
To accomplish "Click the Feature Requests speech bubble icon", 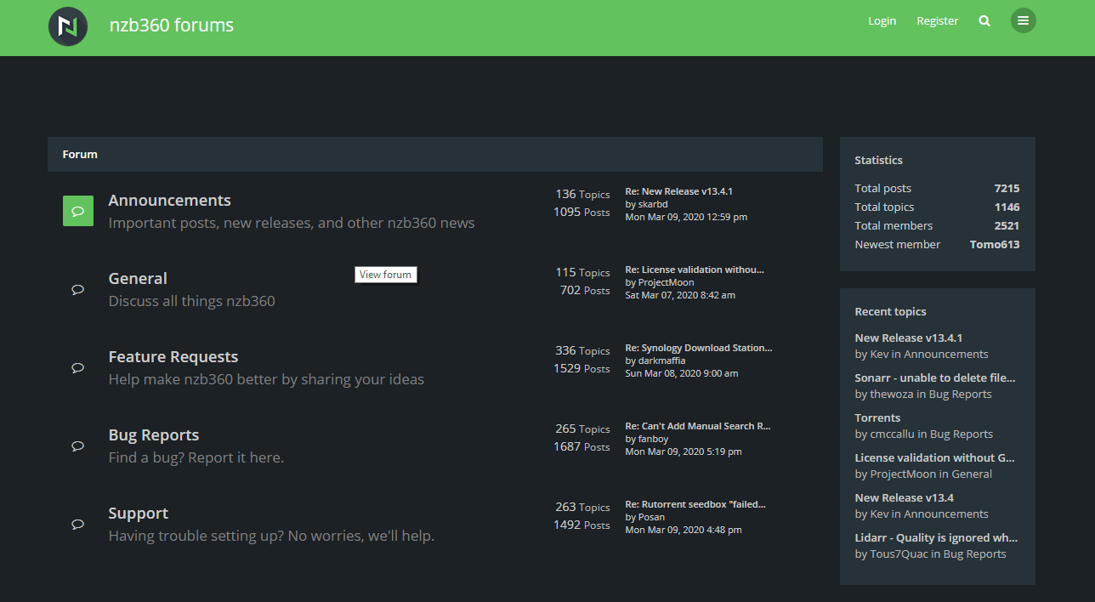I will coord(77,367).
